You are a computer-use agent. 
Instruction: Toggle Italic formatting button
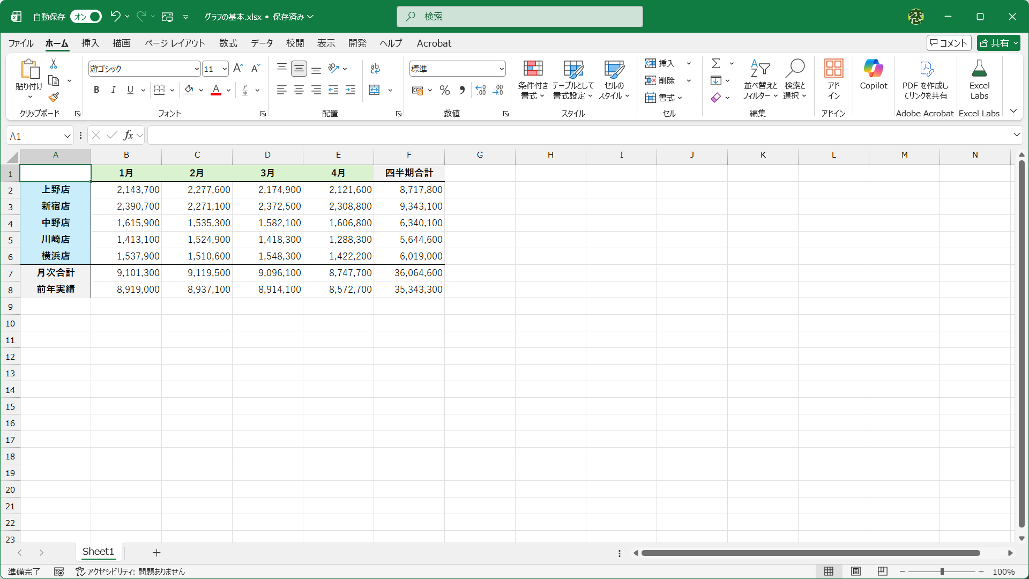pos(113,90)
